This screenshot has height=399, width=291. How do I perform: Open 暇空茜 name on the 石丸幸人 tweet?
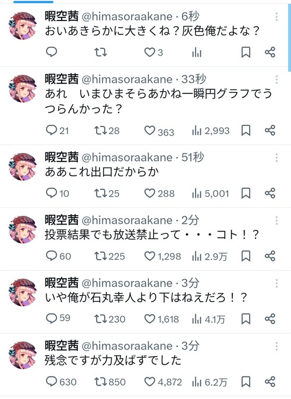62,283
